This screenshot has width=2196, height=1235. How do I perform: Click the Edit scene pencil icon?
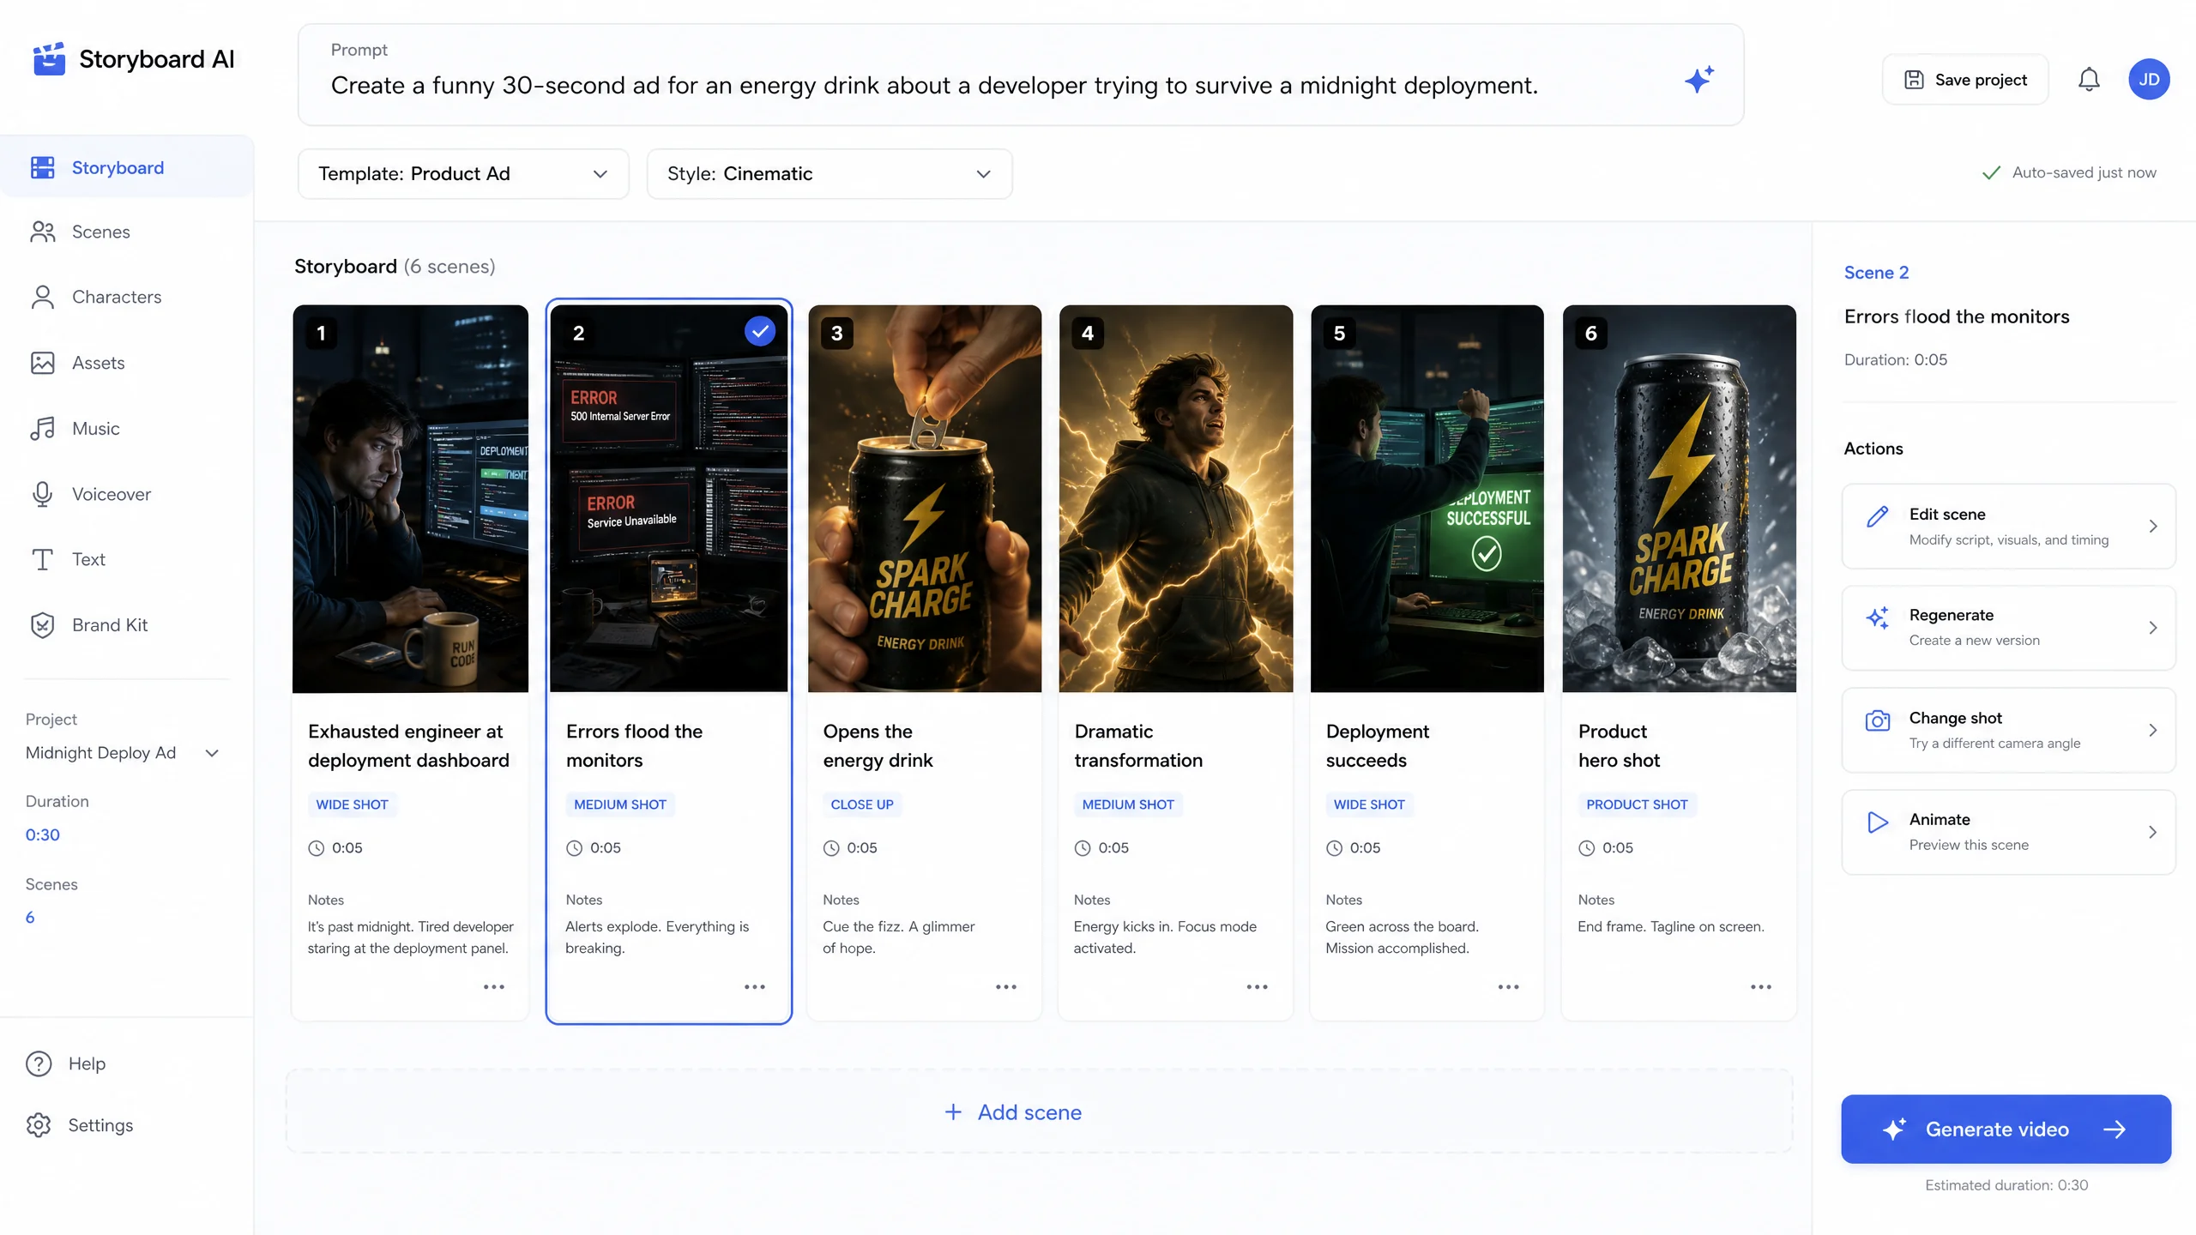coord(1877,516)
